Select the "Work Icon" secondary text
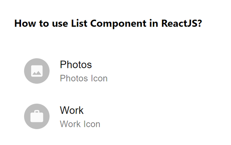Screen dimensions: 231x145 click(80, 124)
